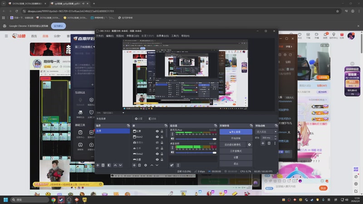Decrease transition duration with down arrow
Viewport: 363px width, 204px height.
coord(275,139)
